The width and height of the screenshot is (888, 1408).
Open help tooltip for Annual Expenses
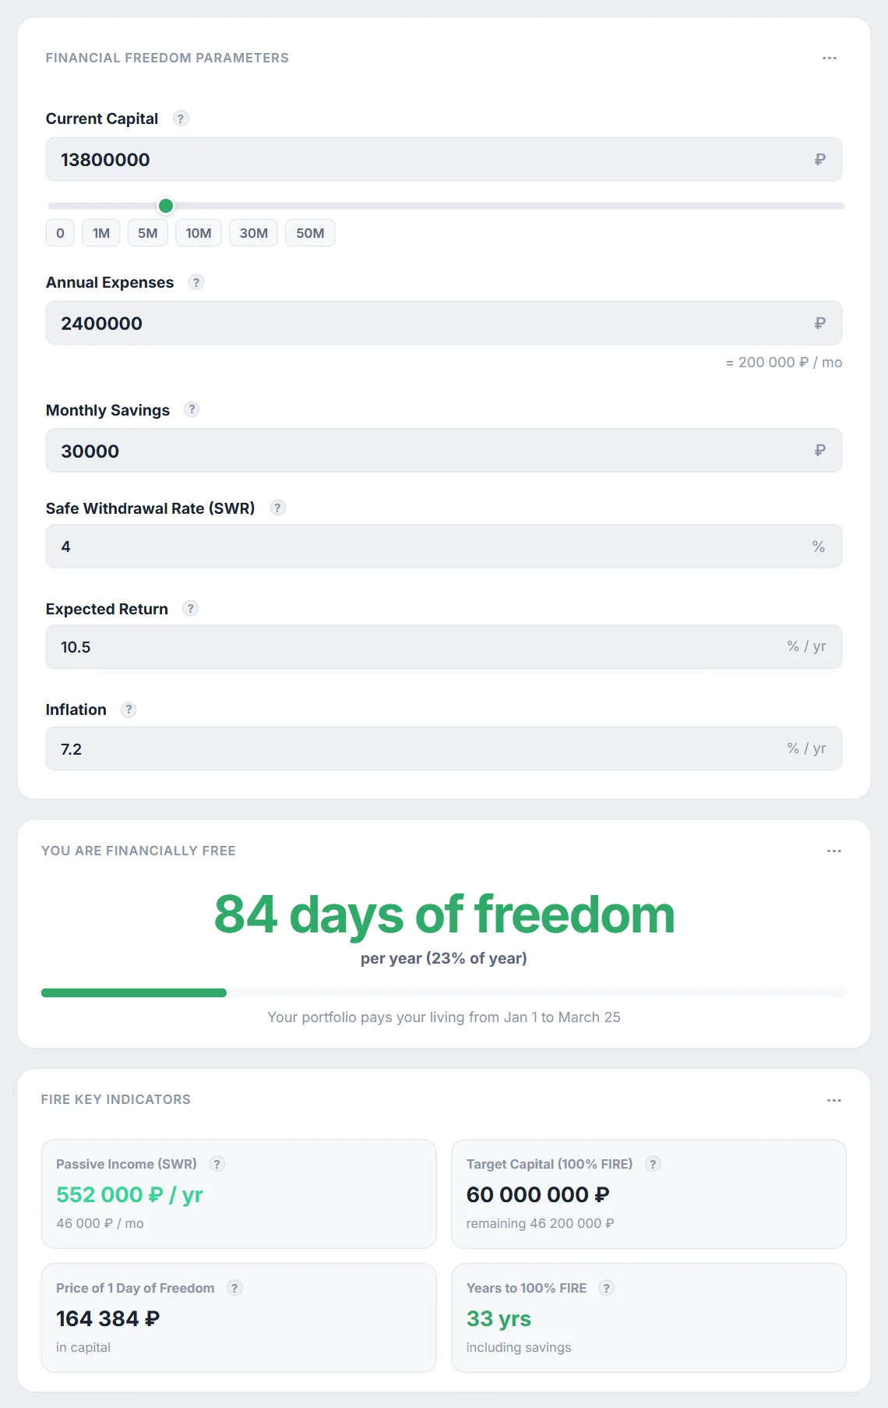tap(196, 282)
